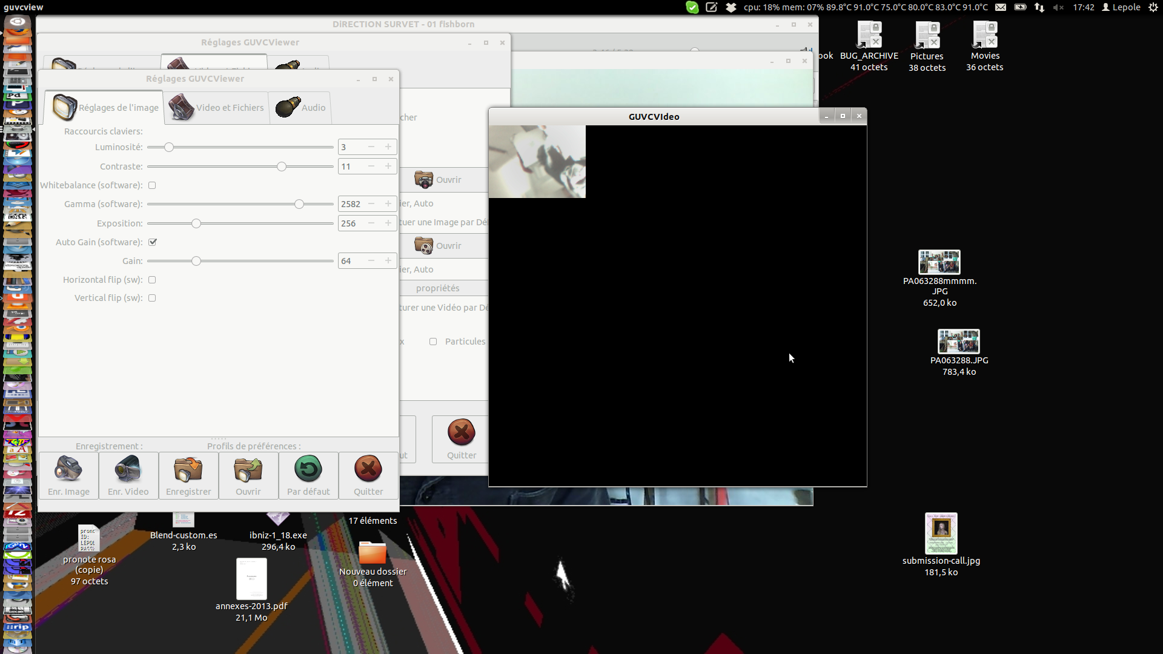Switch to the Video et Fichiers tab

click(x=216, y=108)
